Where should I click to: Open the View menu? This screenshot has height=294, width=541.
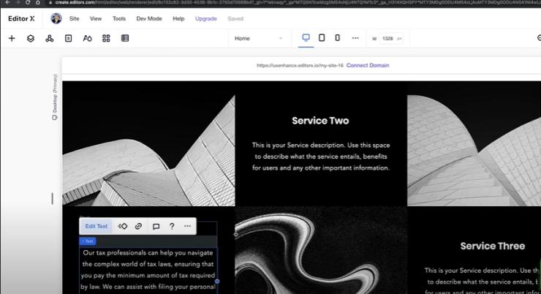click(96, 18)
